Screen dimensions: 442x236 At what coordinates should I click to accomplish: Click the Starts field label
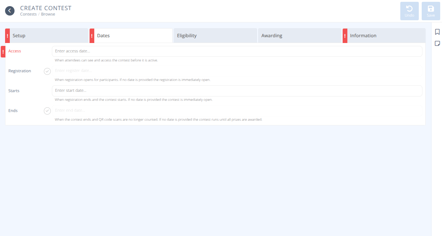[x=14, y=91]
